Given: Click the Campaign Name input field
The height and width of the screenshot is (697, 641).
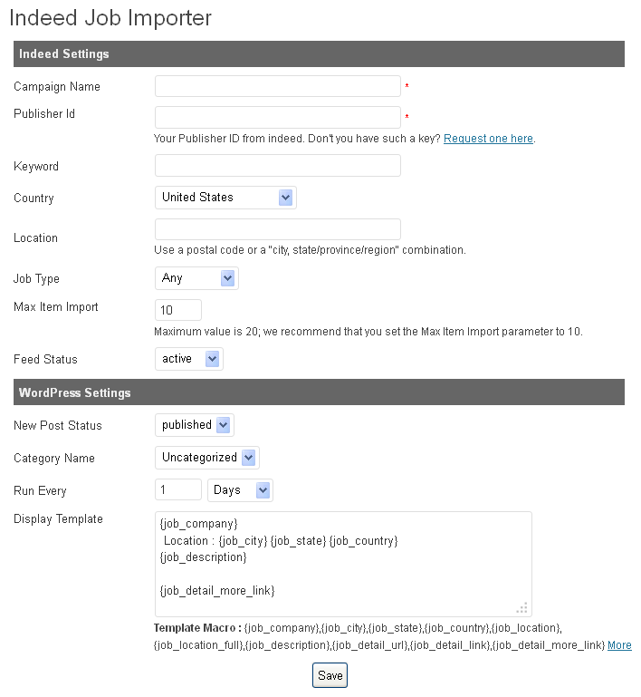Looking at the screenshot, I should (277, 86).
